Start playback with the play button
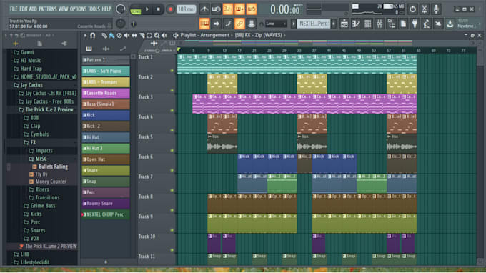 click(x=147, y=9)
